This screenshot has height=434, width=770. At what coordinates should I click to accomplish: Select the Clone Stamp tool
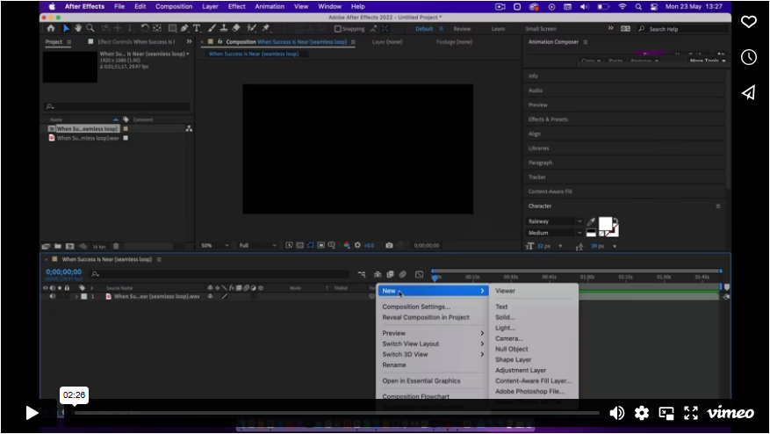(x=224, y=28)
